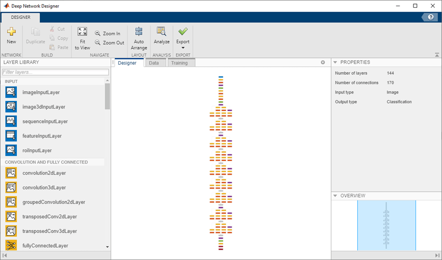Image resolution: width=442 pixels, height=260 pixels.
Task: Click the dark red output layer block at bottom
Action: [220, 249]
